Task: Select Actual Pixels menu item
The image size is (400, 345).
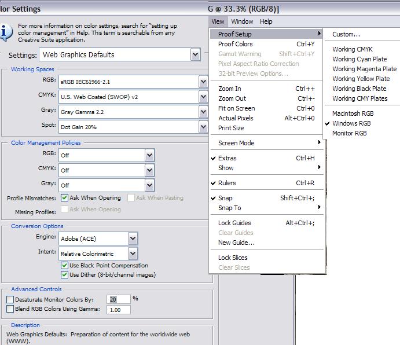Action: click(x=266, y=118)
